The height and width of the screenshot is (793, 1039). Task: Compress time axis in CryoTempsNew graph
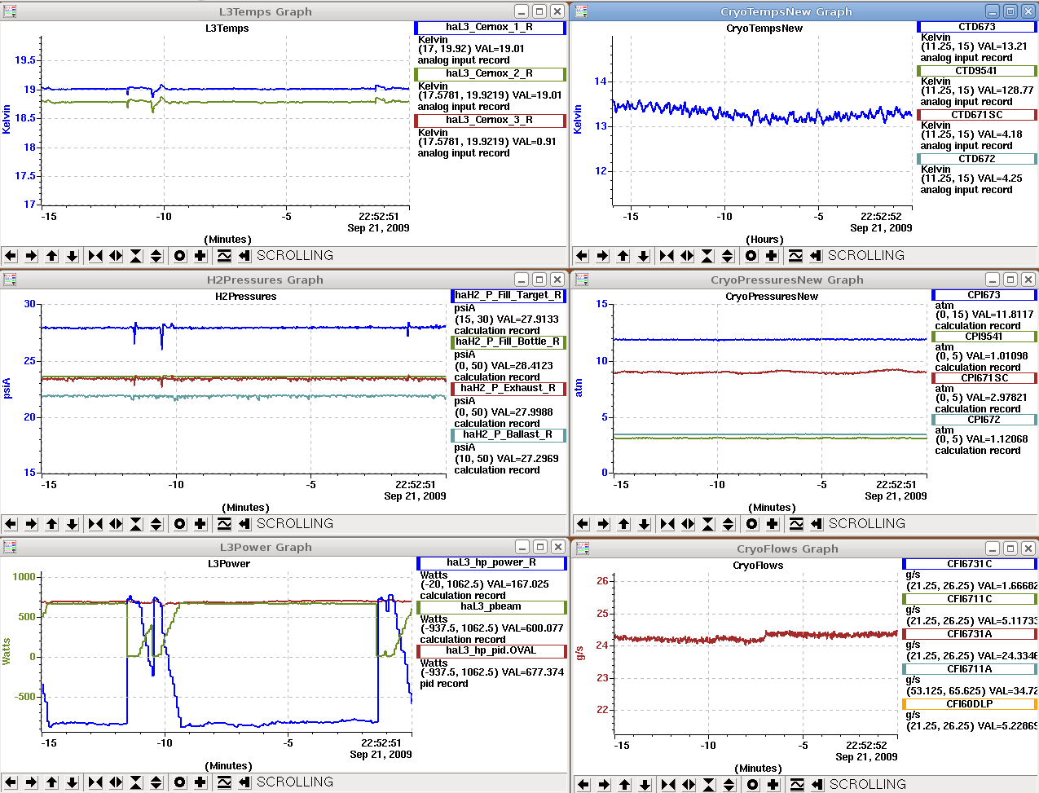tap(667, 256)
